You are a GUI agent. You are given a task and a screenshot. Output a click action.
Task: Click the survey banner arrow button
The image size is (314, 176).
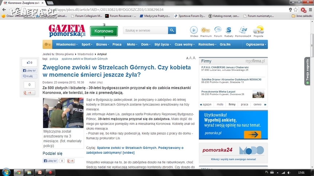tap(253, 135)
